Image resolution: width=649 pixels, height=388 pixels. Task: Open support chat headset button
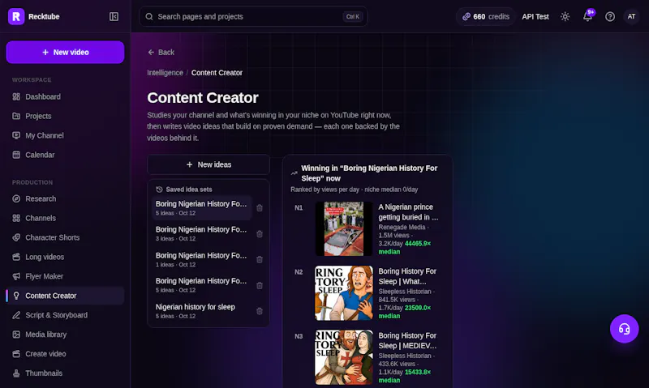[x=624, y=329]
